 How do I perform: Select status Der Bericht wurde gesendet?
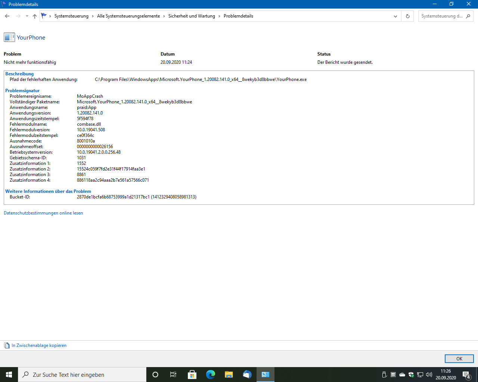click(x=345, y=62)
